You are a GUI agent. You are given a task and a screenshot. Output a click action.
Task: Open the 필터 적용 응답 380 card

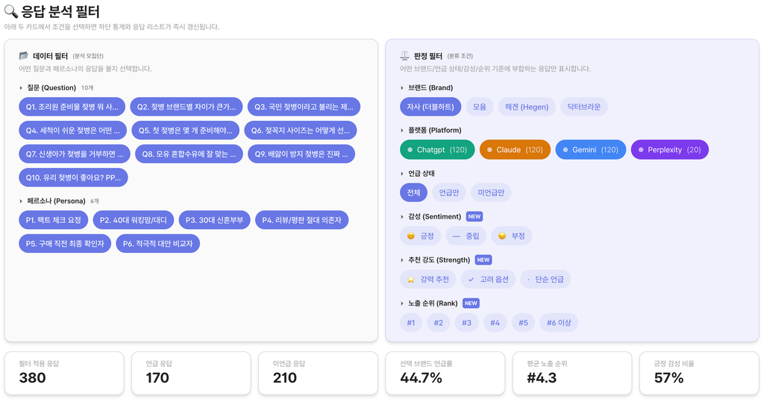pyautogui.click(x=64, y=373)
